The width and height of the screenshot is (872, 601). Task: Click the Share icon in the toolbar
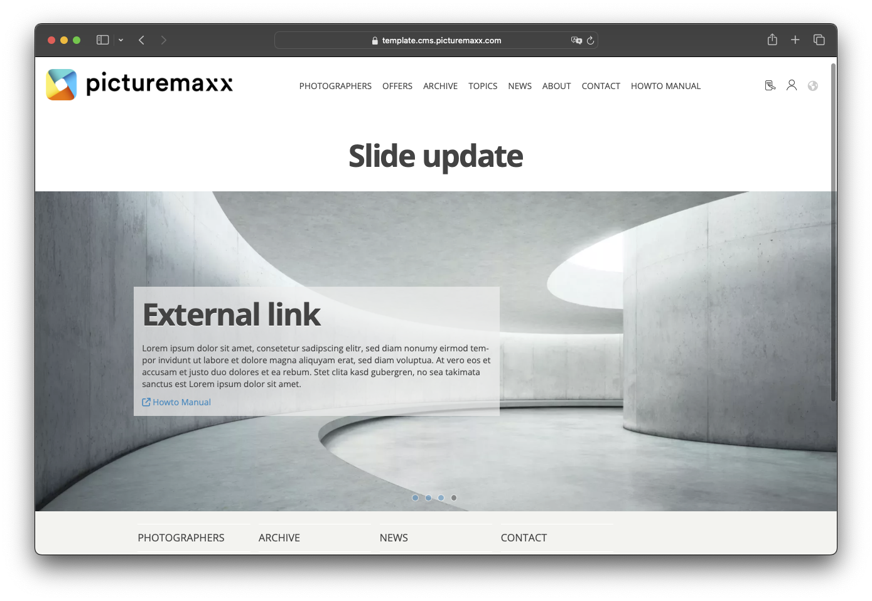[x=772, y=40]
